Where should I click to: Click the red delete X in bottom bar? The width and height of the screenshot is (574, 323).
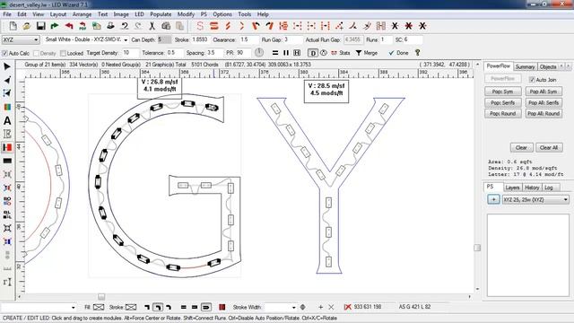[347, 307]
